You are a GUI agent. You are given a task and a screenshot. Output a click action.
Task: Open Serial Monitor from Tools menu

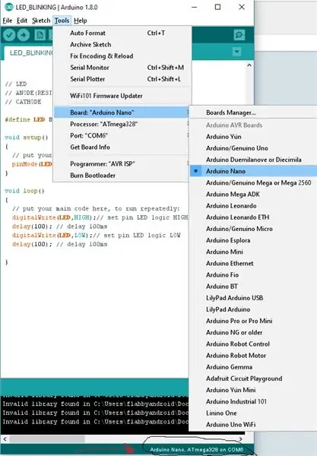(122, 68)
